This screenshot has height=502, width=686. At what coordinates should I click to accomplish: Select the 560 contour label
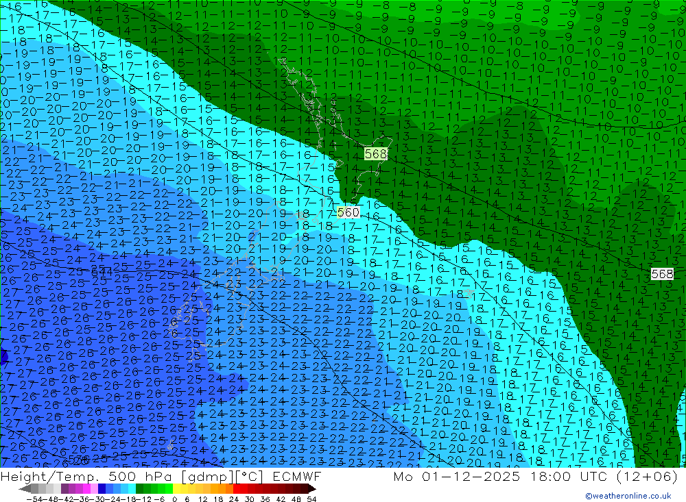[x=348, y=213]
